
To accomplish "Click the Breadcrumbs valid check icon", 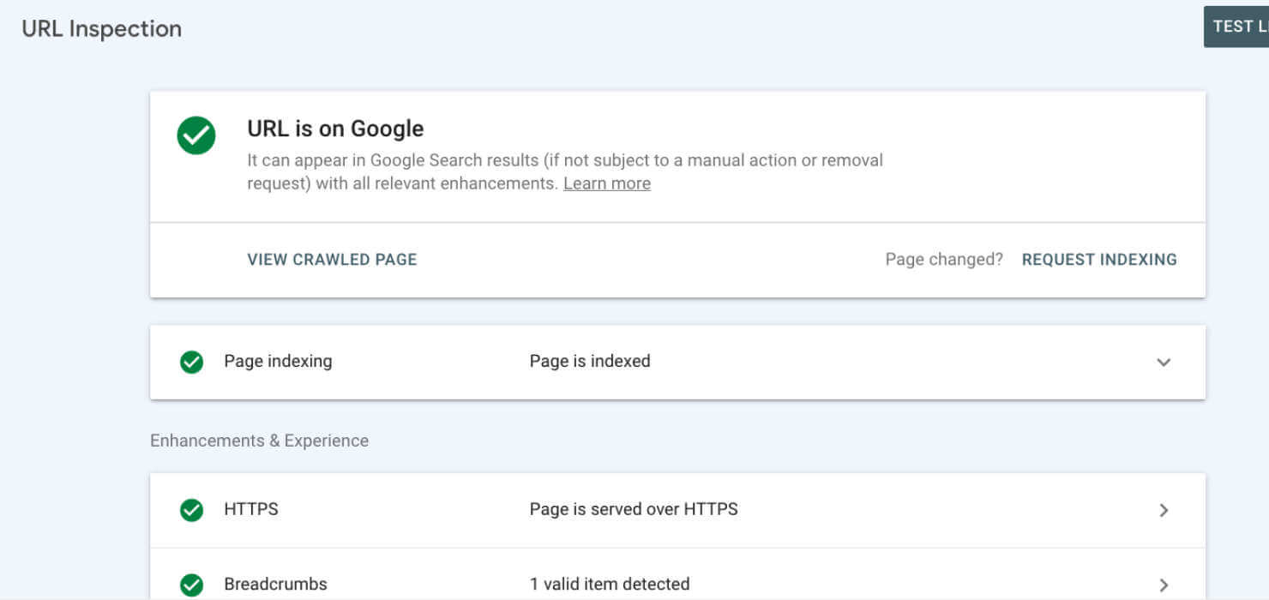I will [x=191, y=585].
